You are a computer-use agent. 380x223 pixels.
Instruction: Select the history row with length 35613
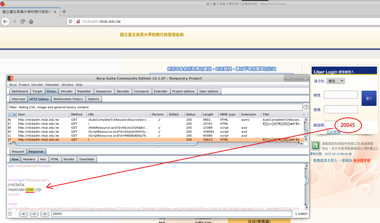point(156,140)
